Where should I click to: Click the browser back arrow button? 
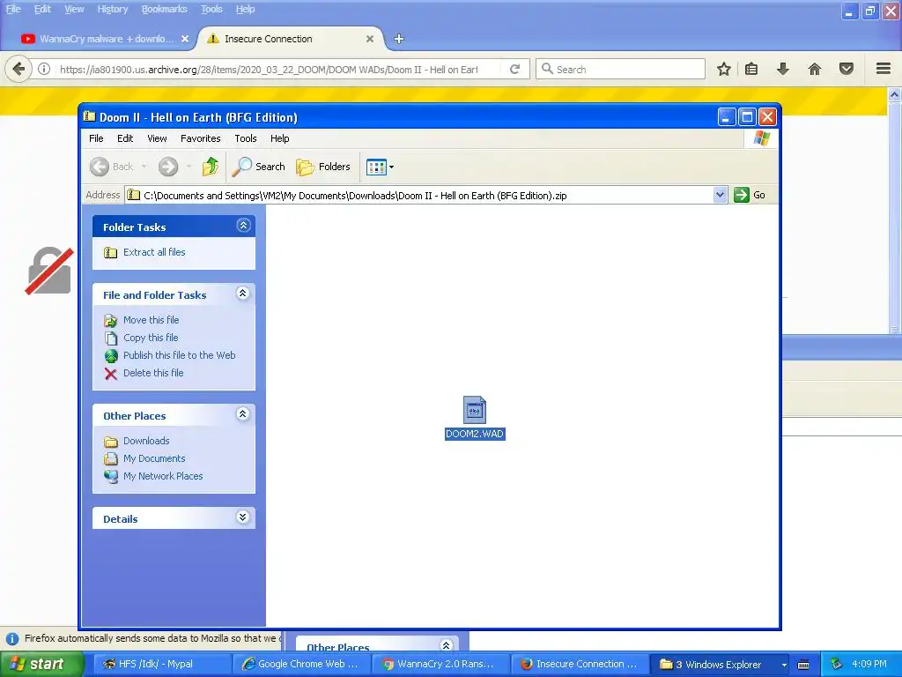point(18,69)
